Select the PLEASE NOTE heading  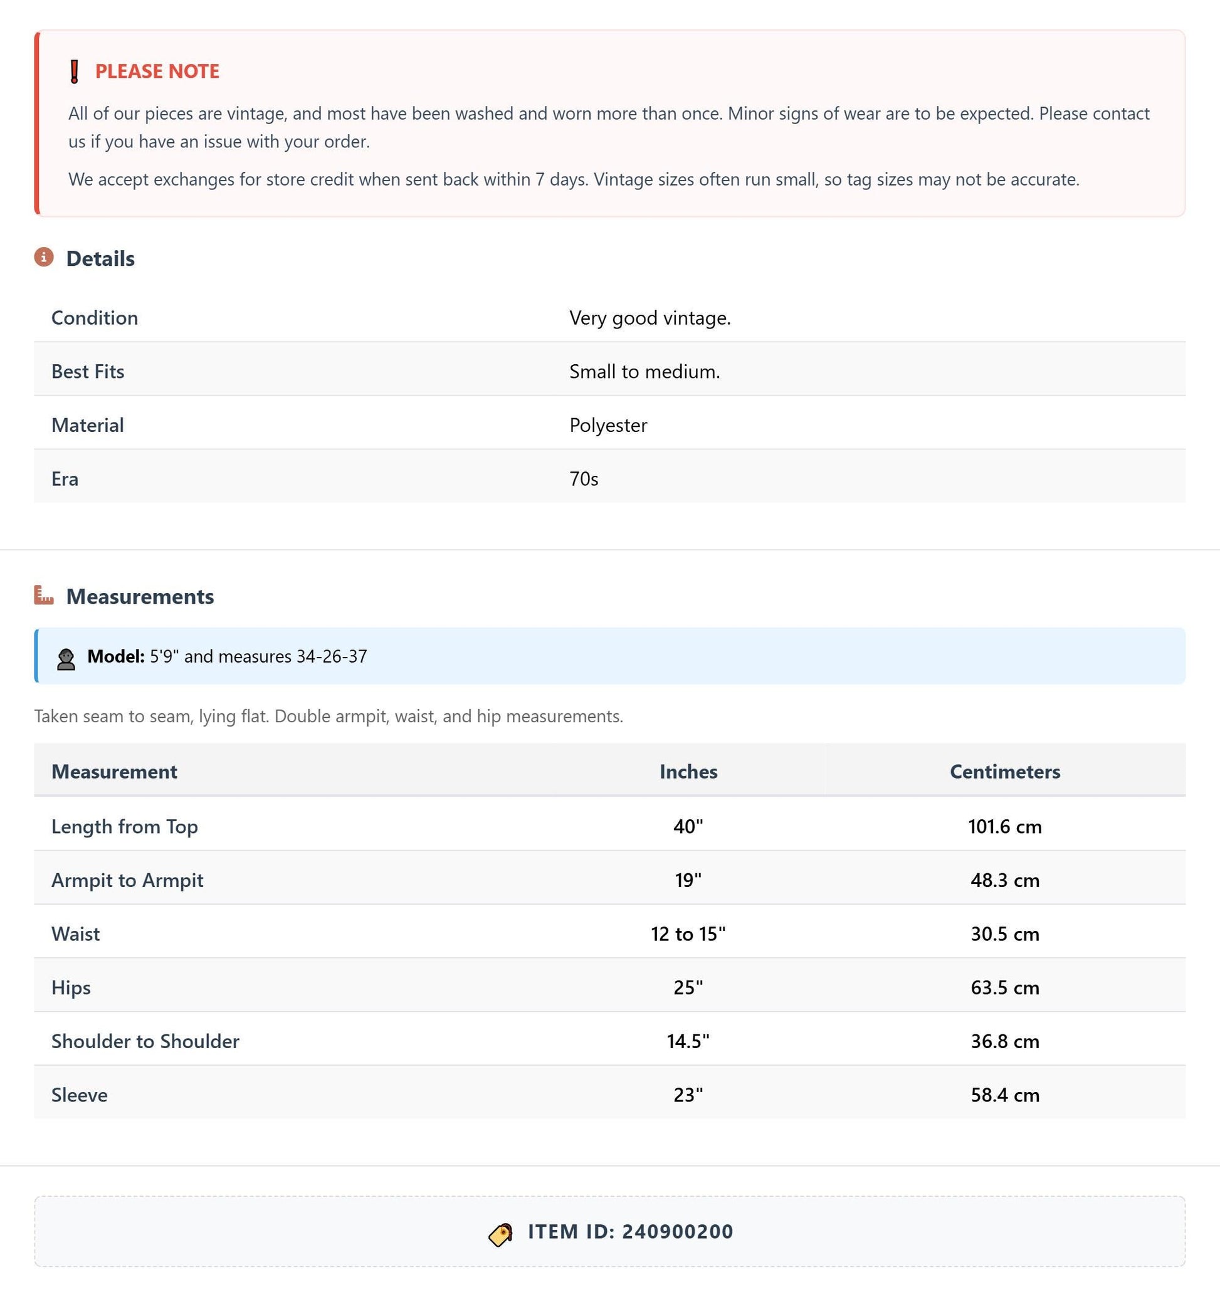tap(157, 71)
